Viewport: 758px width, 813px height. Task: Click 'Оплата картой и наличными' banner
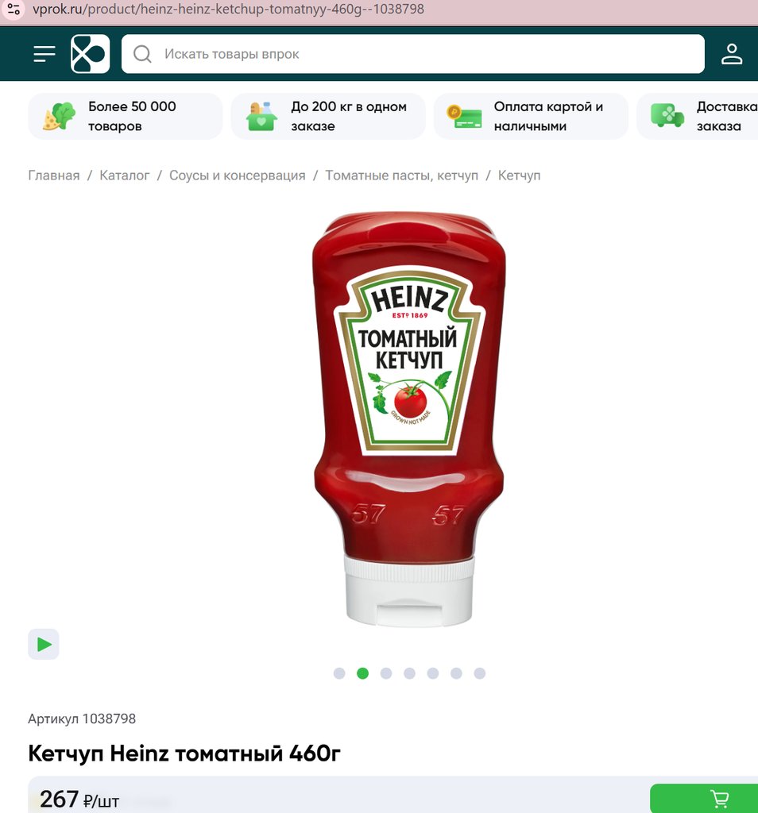click(x=530, y=116)
